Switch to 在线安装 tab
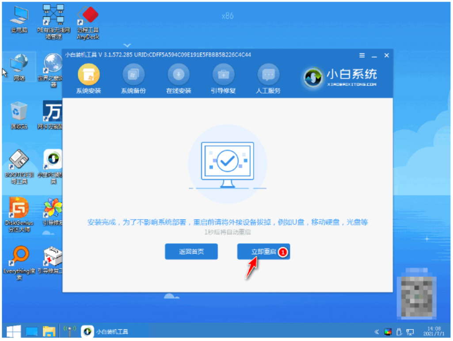 179,79
